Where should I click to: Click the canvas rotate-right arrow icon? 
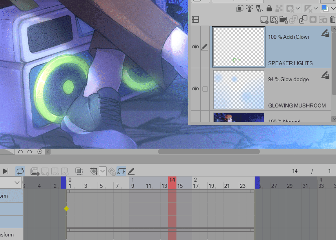[x=30, y=152]
